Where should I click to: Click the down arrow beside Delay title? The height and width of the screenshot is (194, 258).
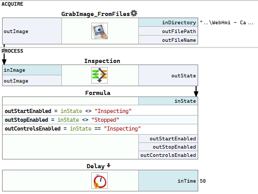(108, 166)
